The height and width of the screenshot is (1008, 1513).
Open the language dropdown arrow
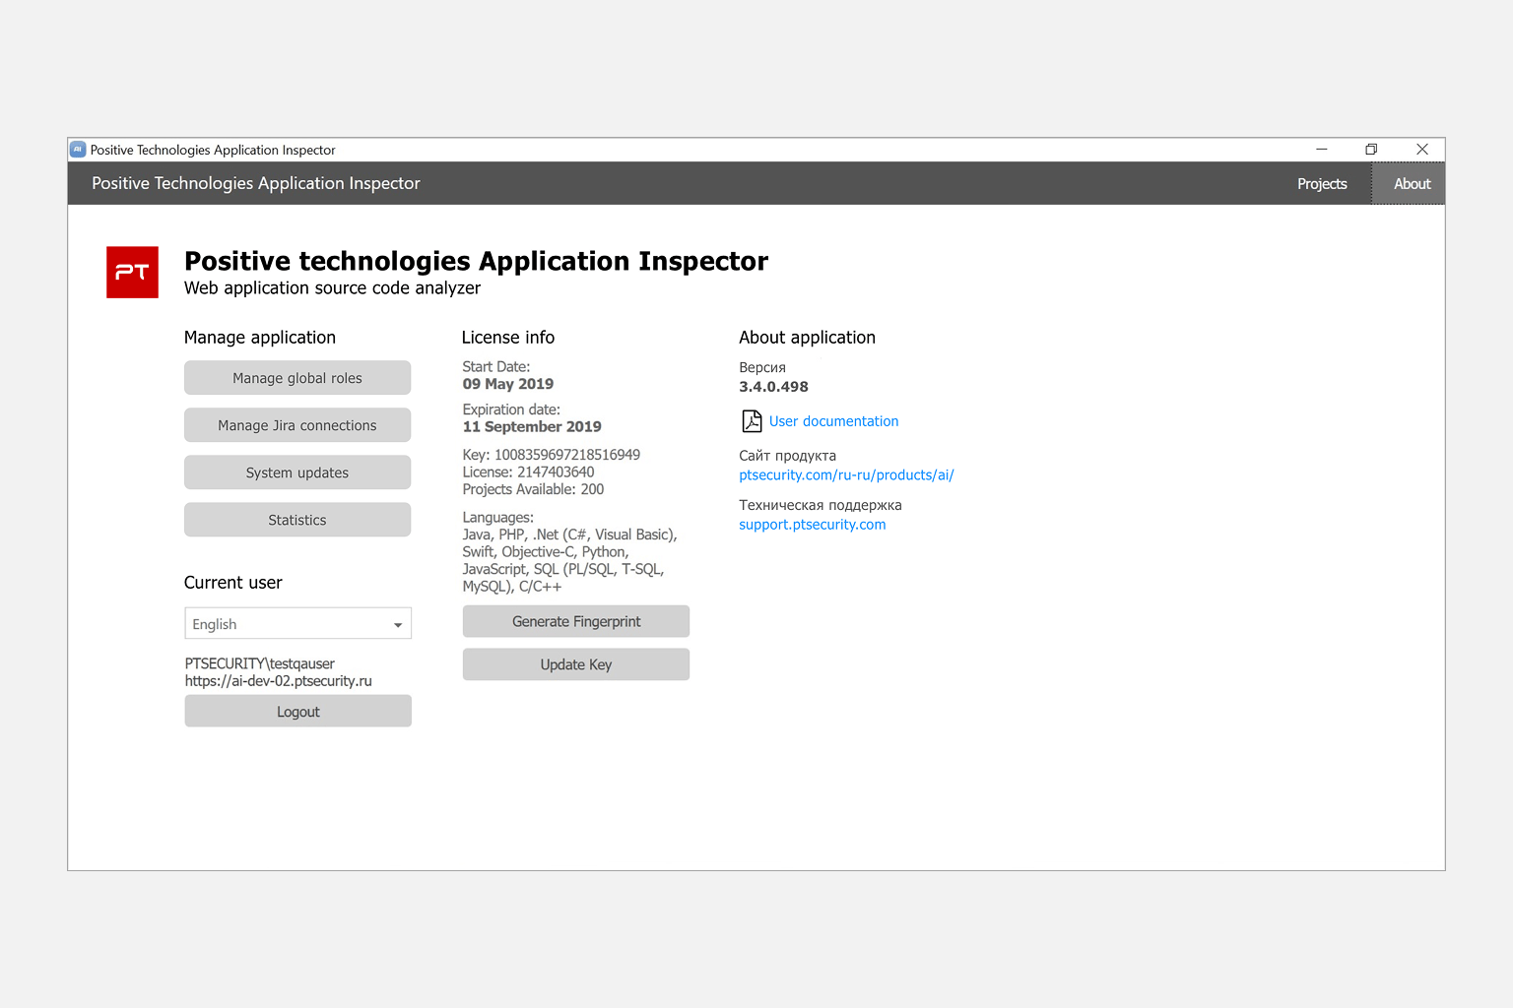coord(398,624)
